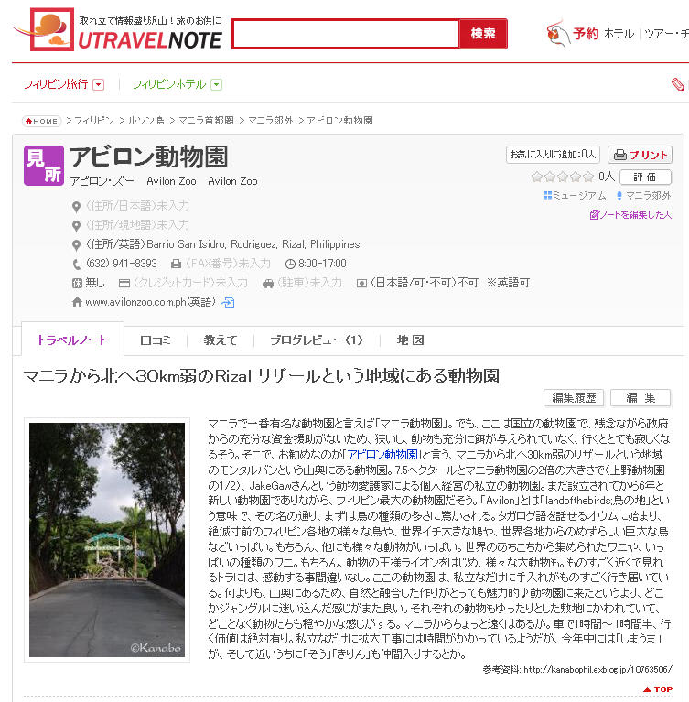This screenshot has height=702, width=689.
Task: Focus the site search input field
Action: (x=345, y=34)
